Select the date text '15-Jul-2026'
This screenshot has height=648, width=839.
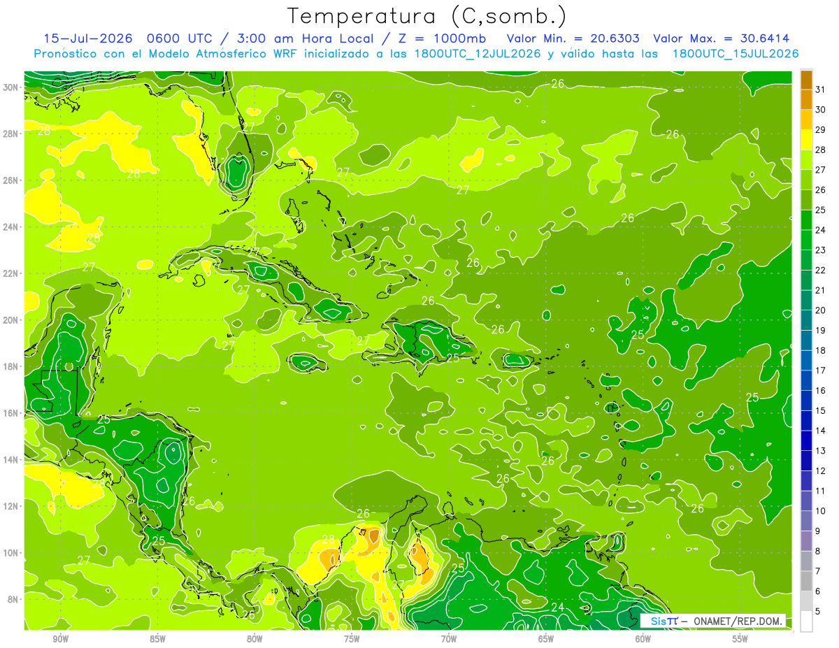click(89, 38)
